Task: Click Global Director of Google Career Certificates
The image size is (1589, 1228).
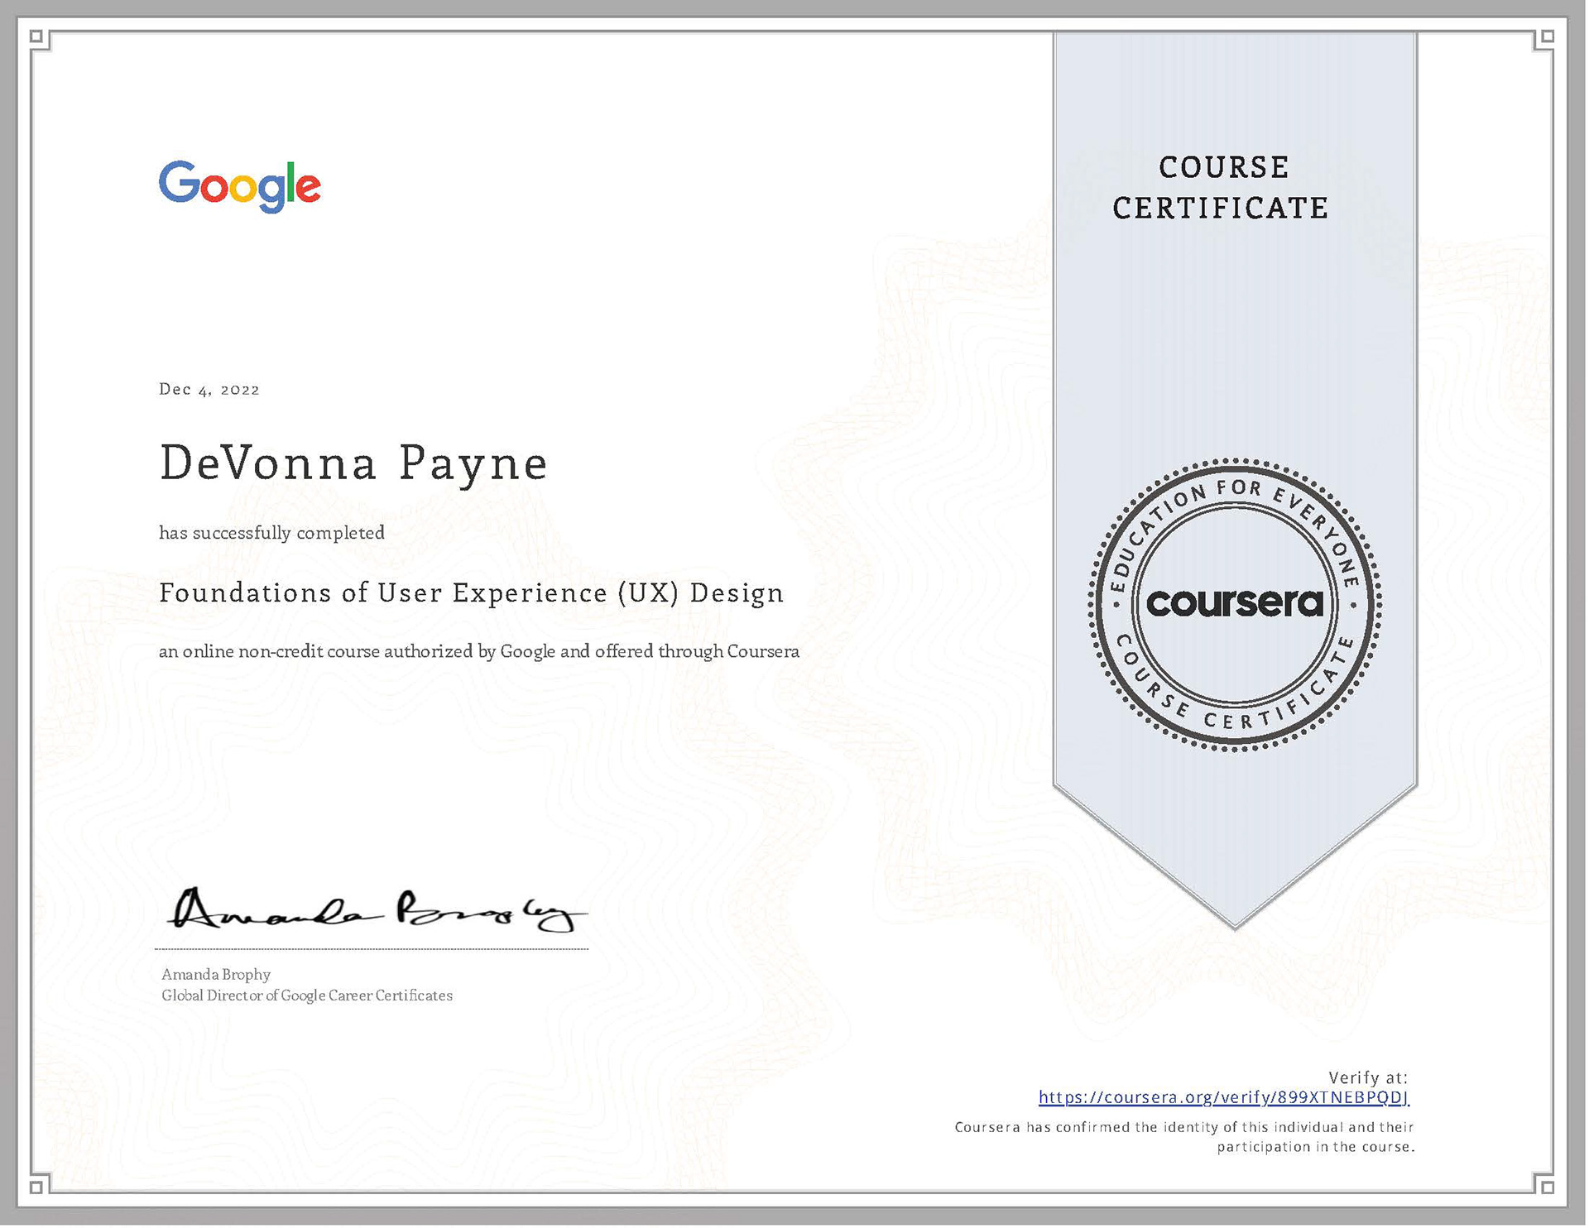Action: click(x=307, y=995)
